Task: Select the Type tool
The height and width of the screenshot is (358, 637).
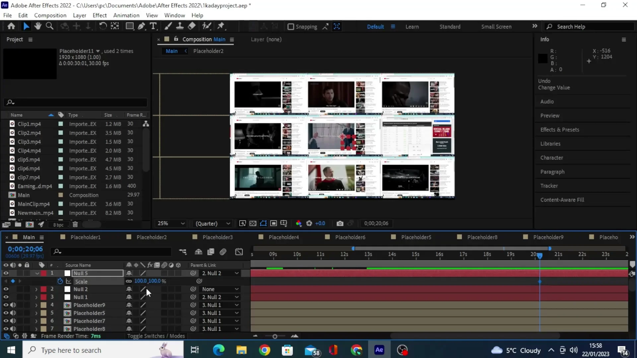Action: coord(153,26)
